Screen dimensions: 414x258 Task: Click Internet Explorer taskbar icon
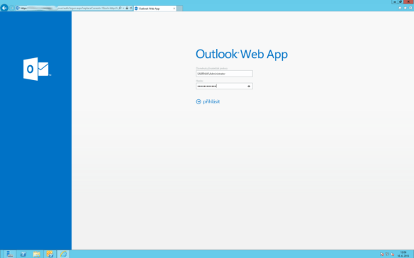[63, 254]
